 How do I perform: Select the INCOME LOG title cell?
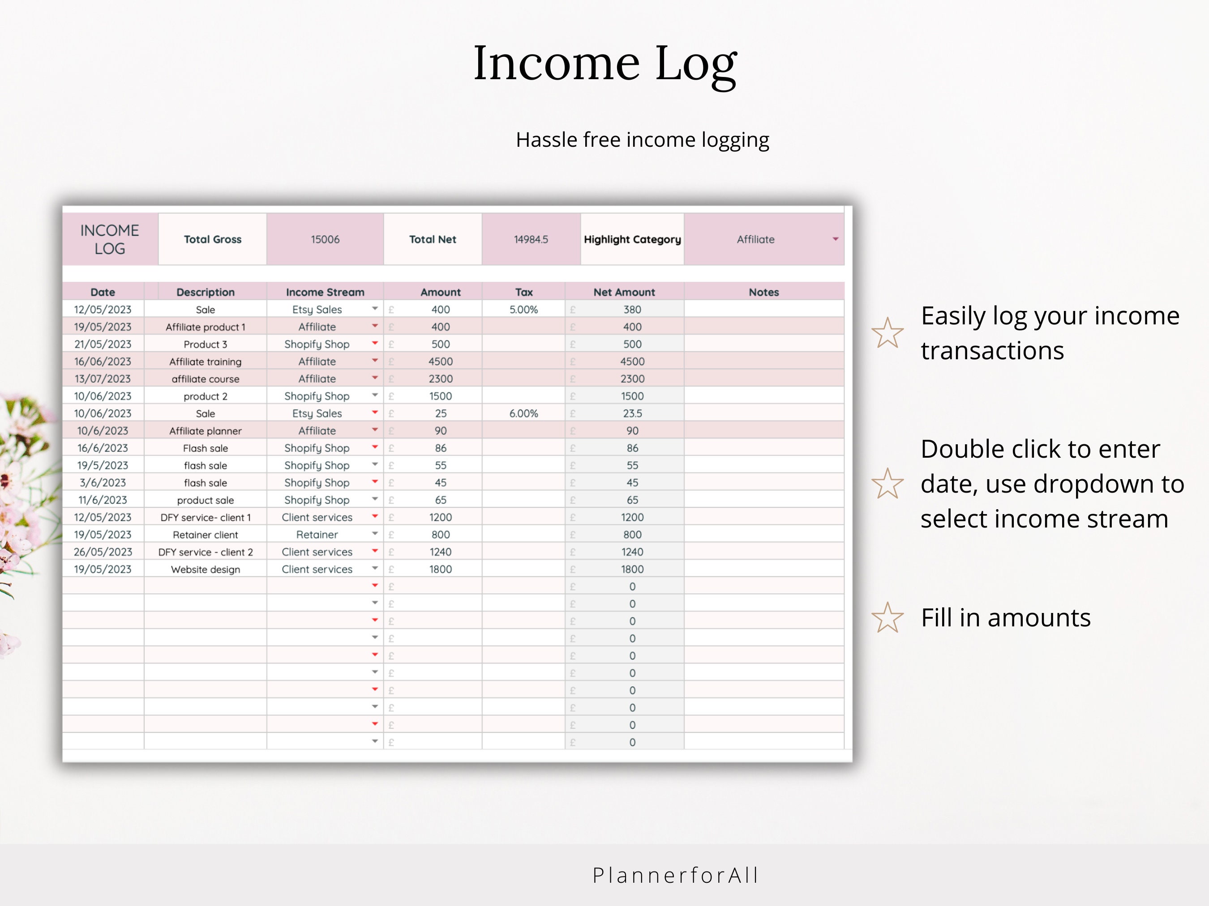pos(109,239)
